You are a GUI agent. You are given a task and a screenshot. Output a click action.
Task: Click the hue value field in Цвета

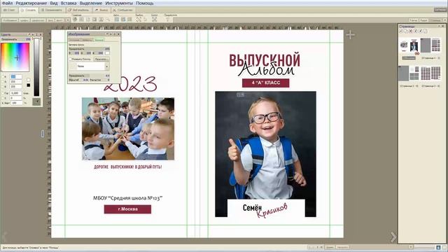point(16,93)
